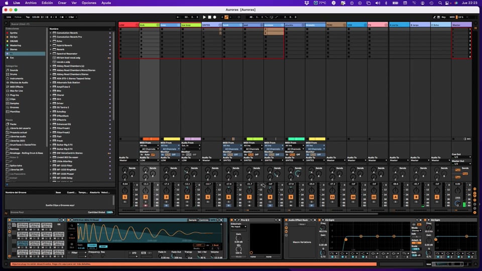Open the Ayuda menu
The image size is (482, 271).
click(106, 3)
